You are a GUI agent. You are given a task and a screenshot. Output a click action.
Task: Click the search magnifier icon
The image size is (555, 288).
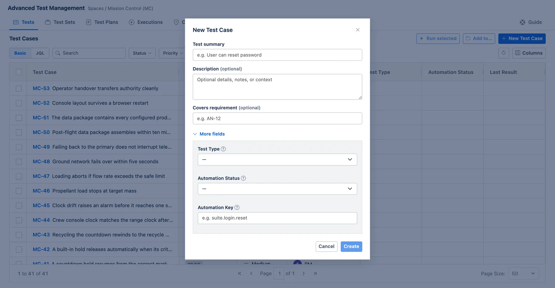tap(58, 53)
